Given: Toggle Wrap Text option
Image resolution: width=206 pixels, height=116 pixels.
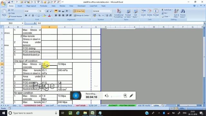Looking at the screenshot, I should tap(79, 11).
